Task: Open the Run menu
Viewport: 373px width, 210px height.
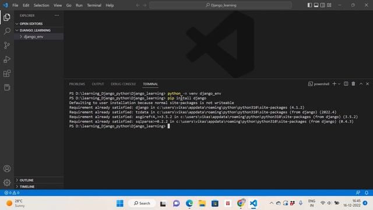Action: click(79, 5)
